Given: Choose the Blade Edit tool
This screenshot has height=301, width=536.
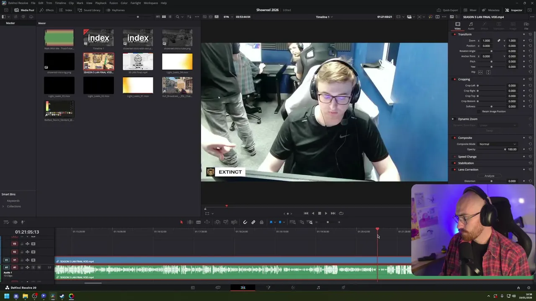Looking at the screenshot, I should coord(198,222).
